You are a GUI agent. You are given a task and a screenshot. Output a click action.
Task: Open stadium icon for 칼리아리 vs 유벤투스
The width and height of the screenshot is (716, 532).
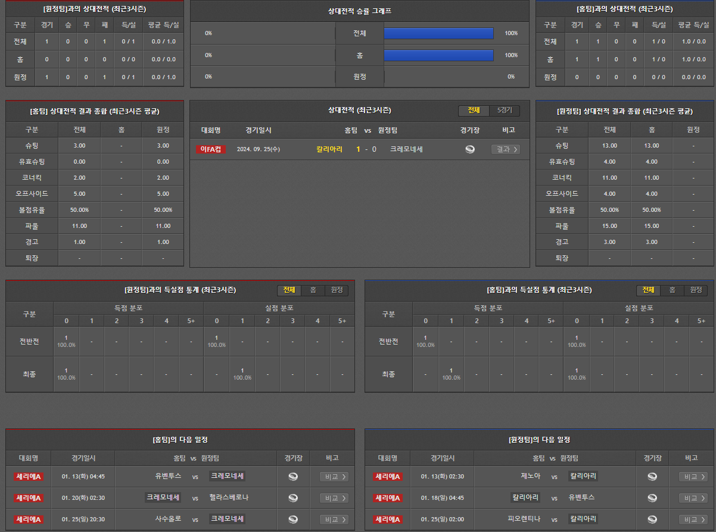[652, 497]
